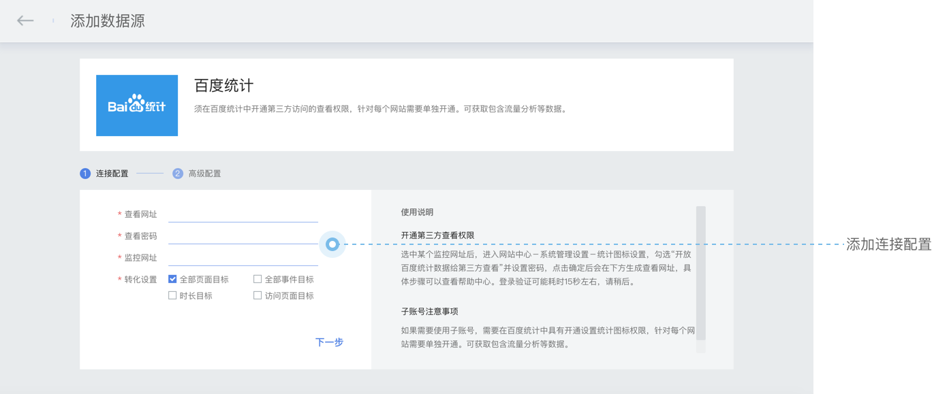Click the 百度统计 heading
932x394 pixels.
point(223,86)
